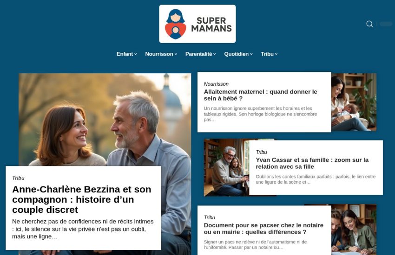Open the grandfather and girl piano thumbnail

point(226,167)
